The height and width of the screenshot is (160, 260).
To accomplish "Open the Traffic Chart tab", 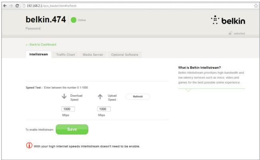I will 65,55.
